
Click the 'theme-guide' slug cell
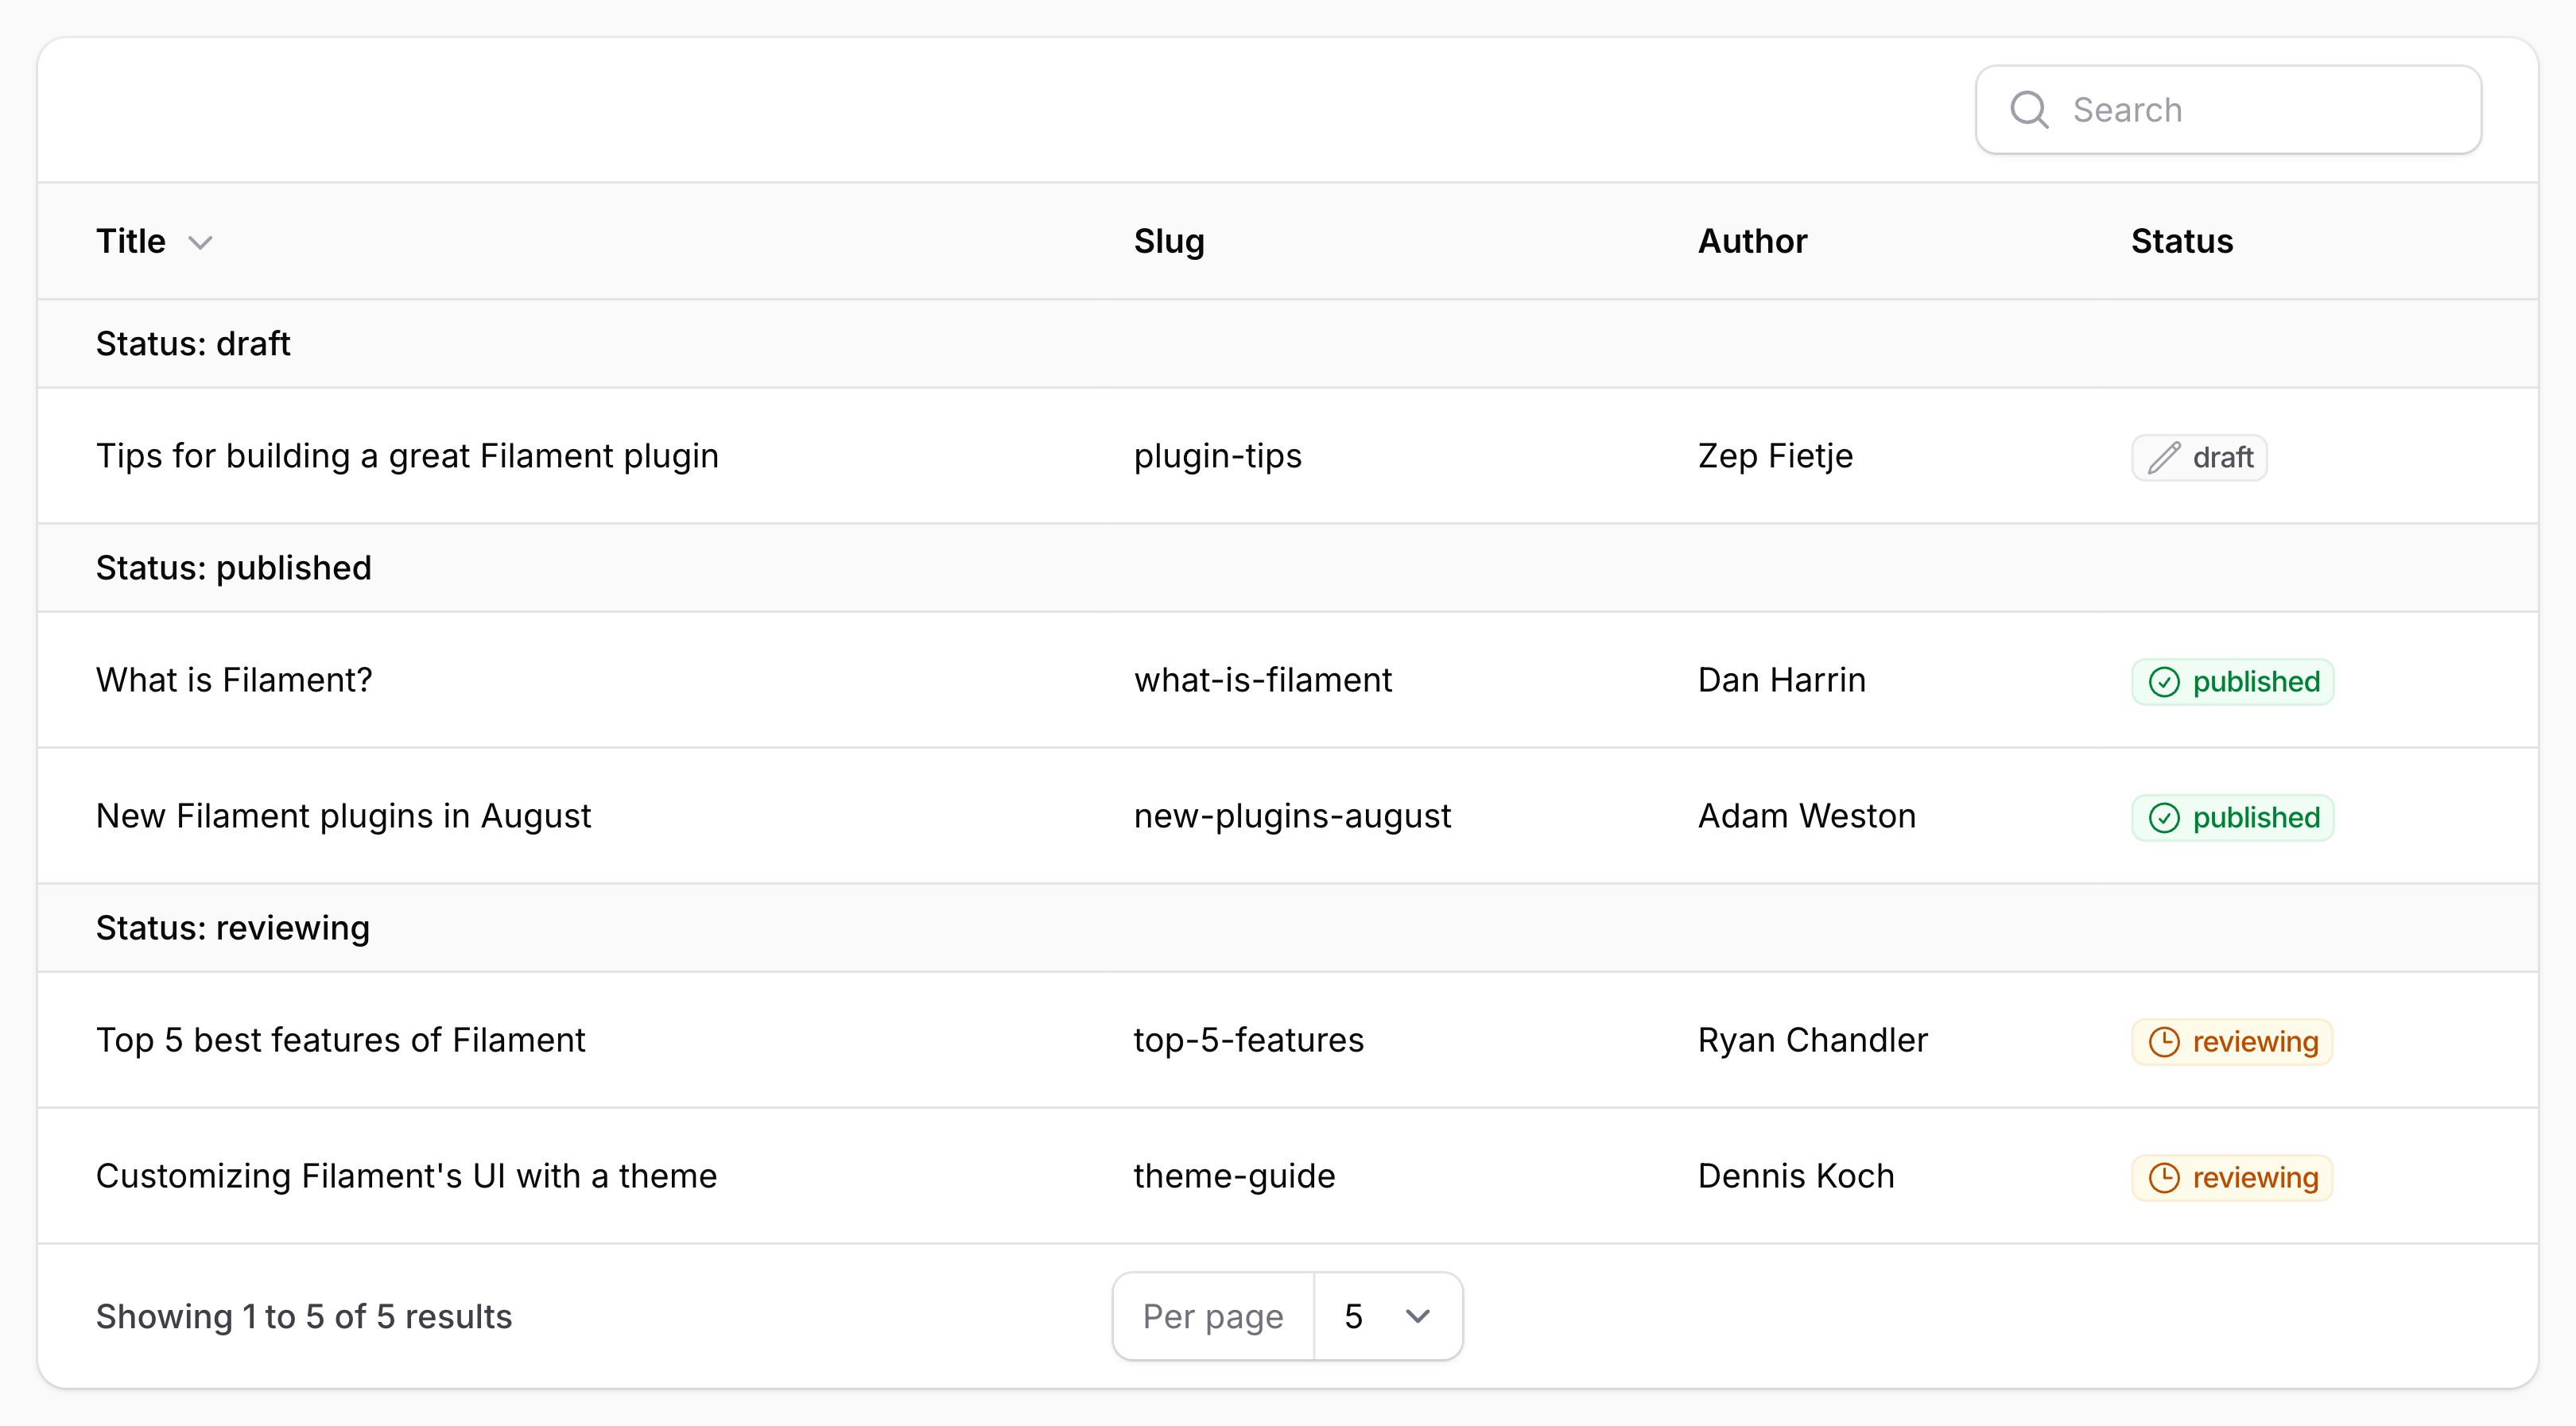click(1235, 1176)
